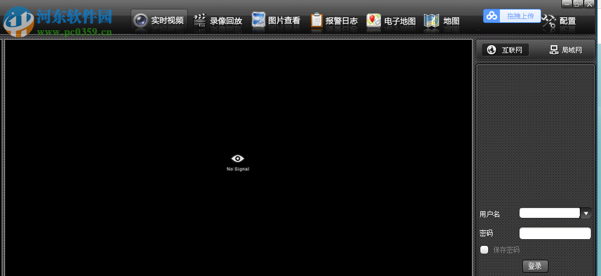601x276 pixels.
Task: Open the 地图 map tab
Action: tap(442, 20)
